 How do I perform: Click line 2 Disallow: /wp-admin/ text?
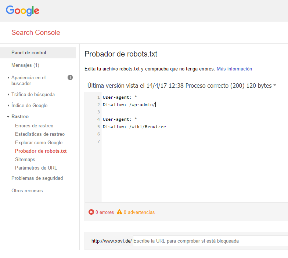point(129,105)
